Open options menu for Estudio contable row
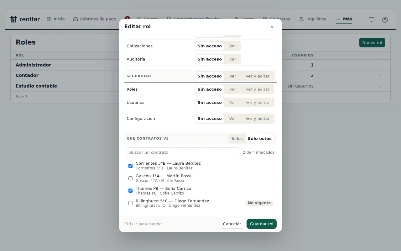This screenshot has width=401, height=251. (x=381, y=86)
